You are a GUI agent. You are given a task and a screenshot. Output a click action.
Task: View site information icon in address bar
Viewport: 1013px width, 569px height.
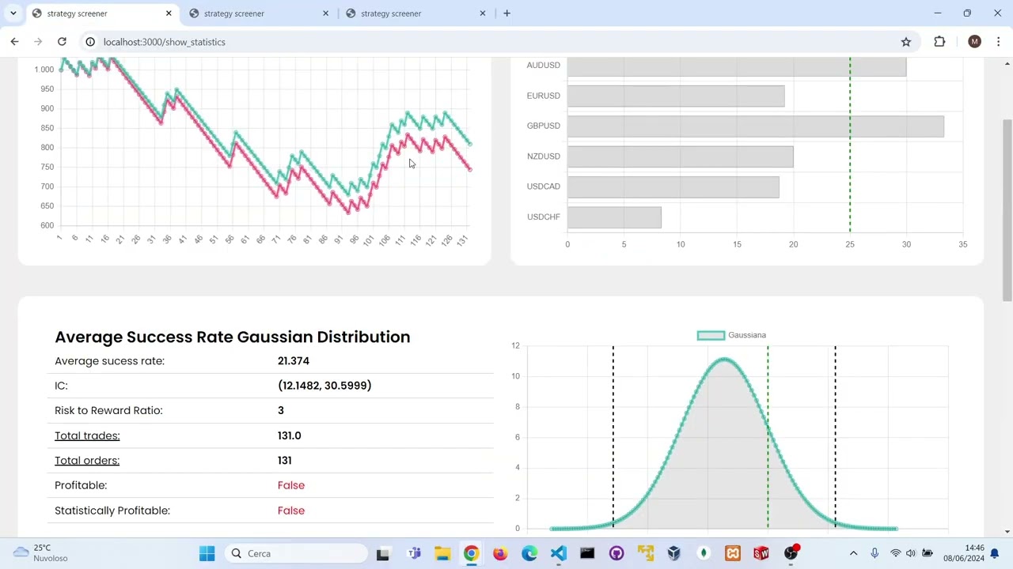point(90,42)
